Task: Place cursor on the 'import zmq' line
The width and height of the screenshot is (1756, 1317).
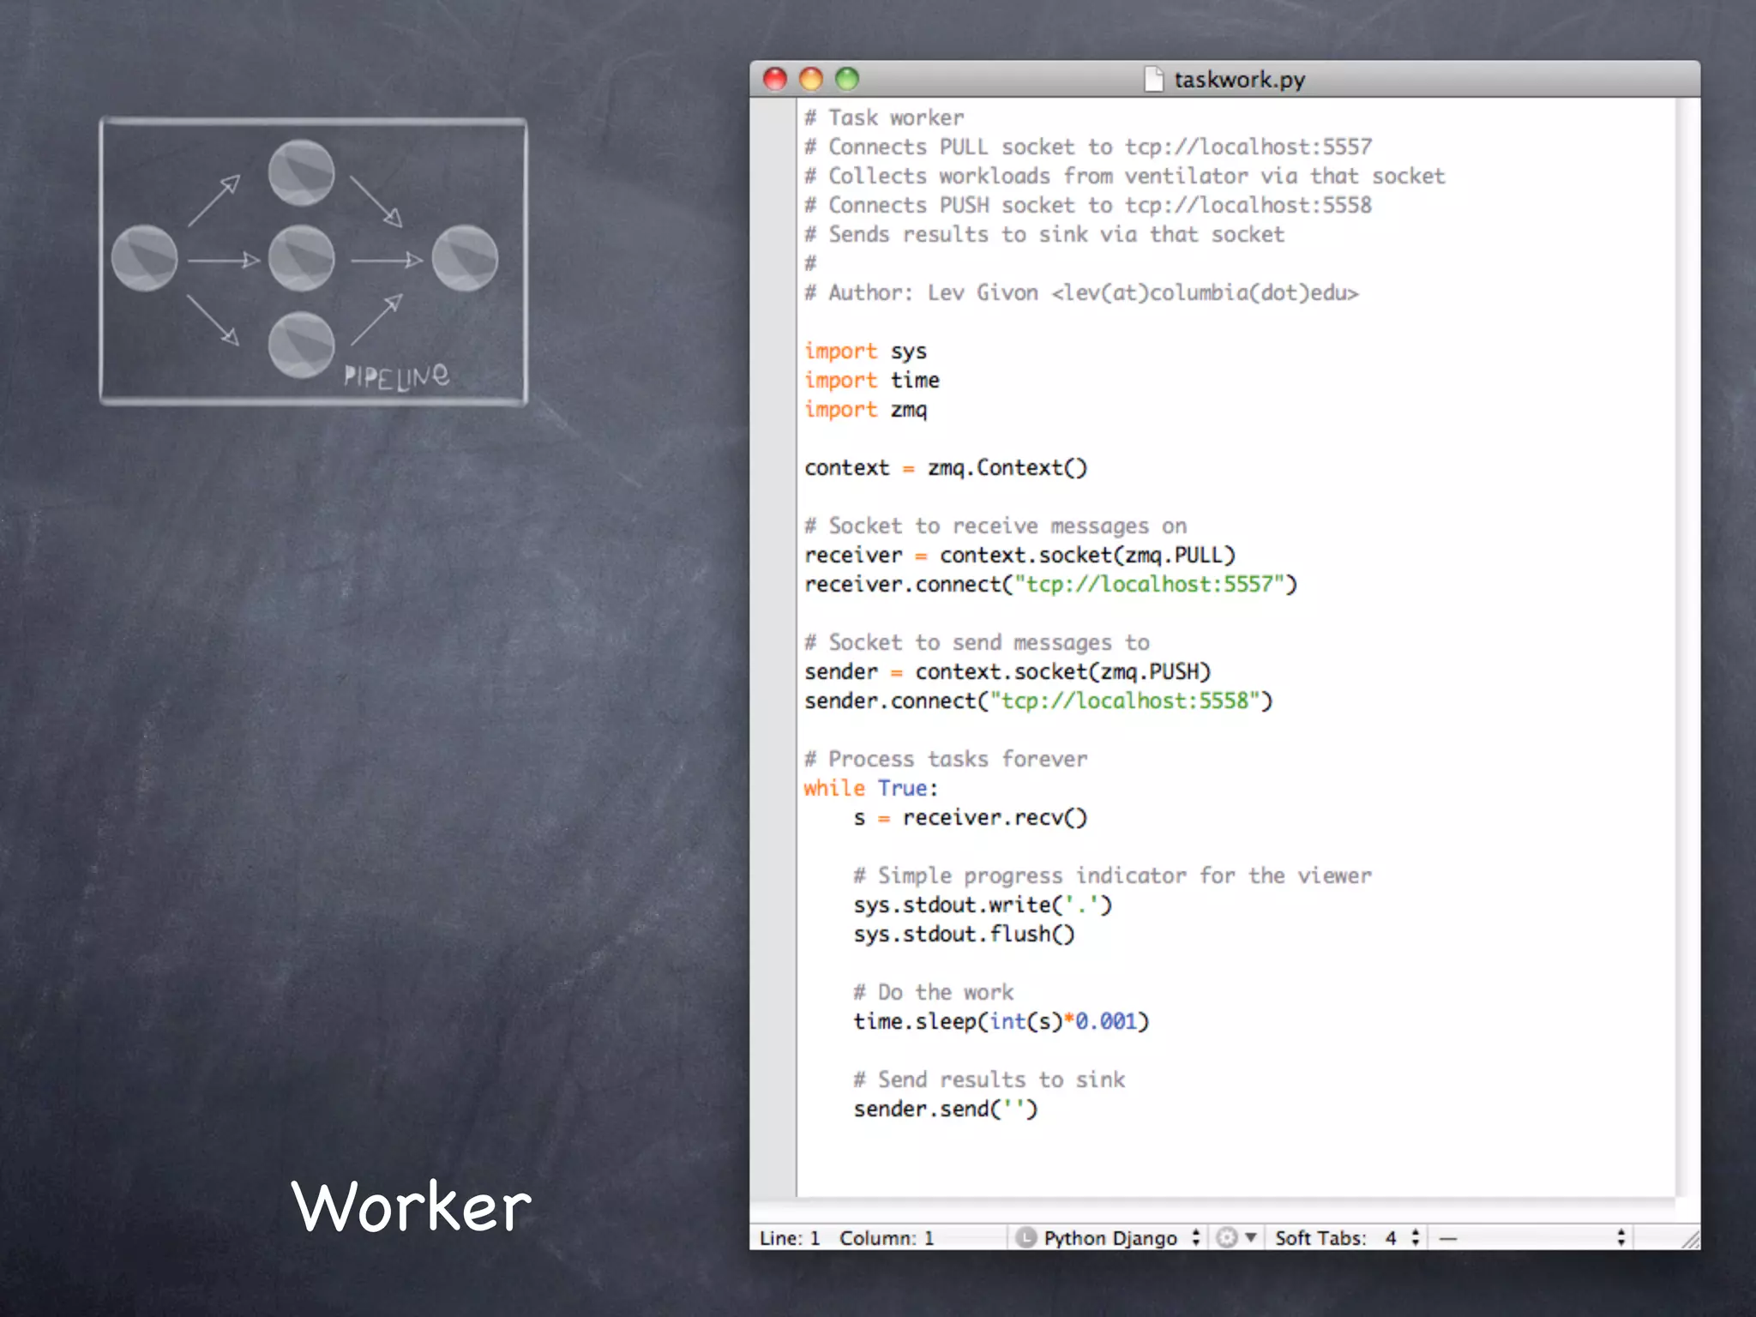Action: (866, 410)
